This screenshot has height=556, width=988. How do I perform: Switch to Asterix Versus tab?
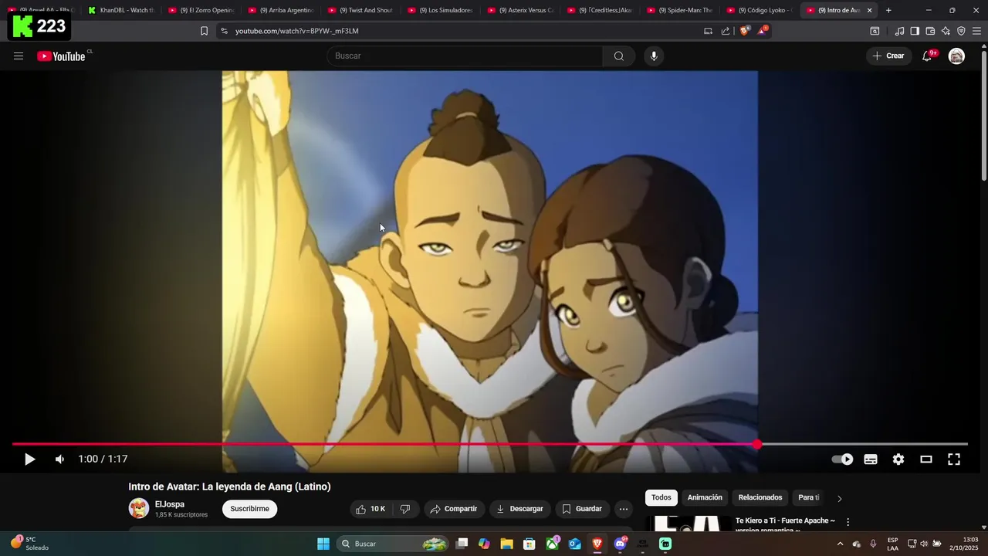(520, 10)
